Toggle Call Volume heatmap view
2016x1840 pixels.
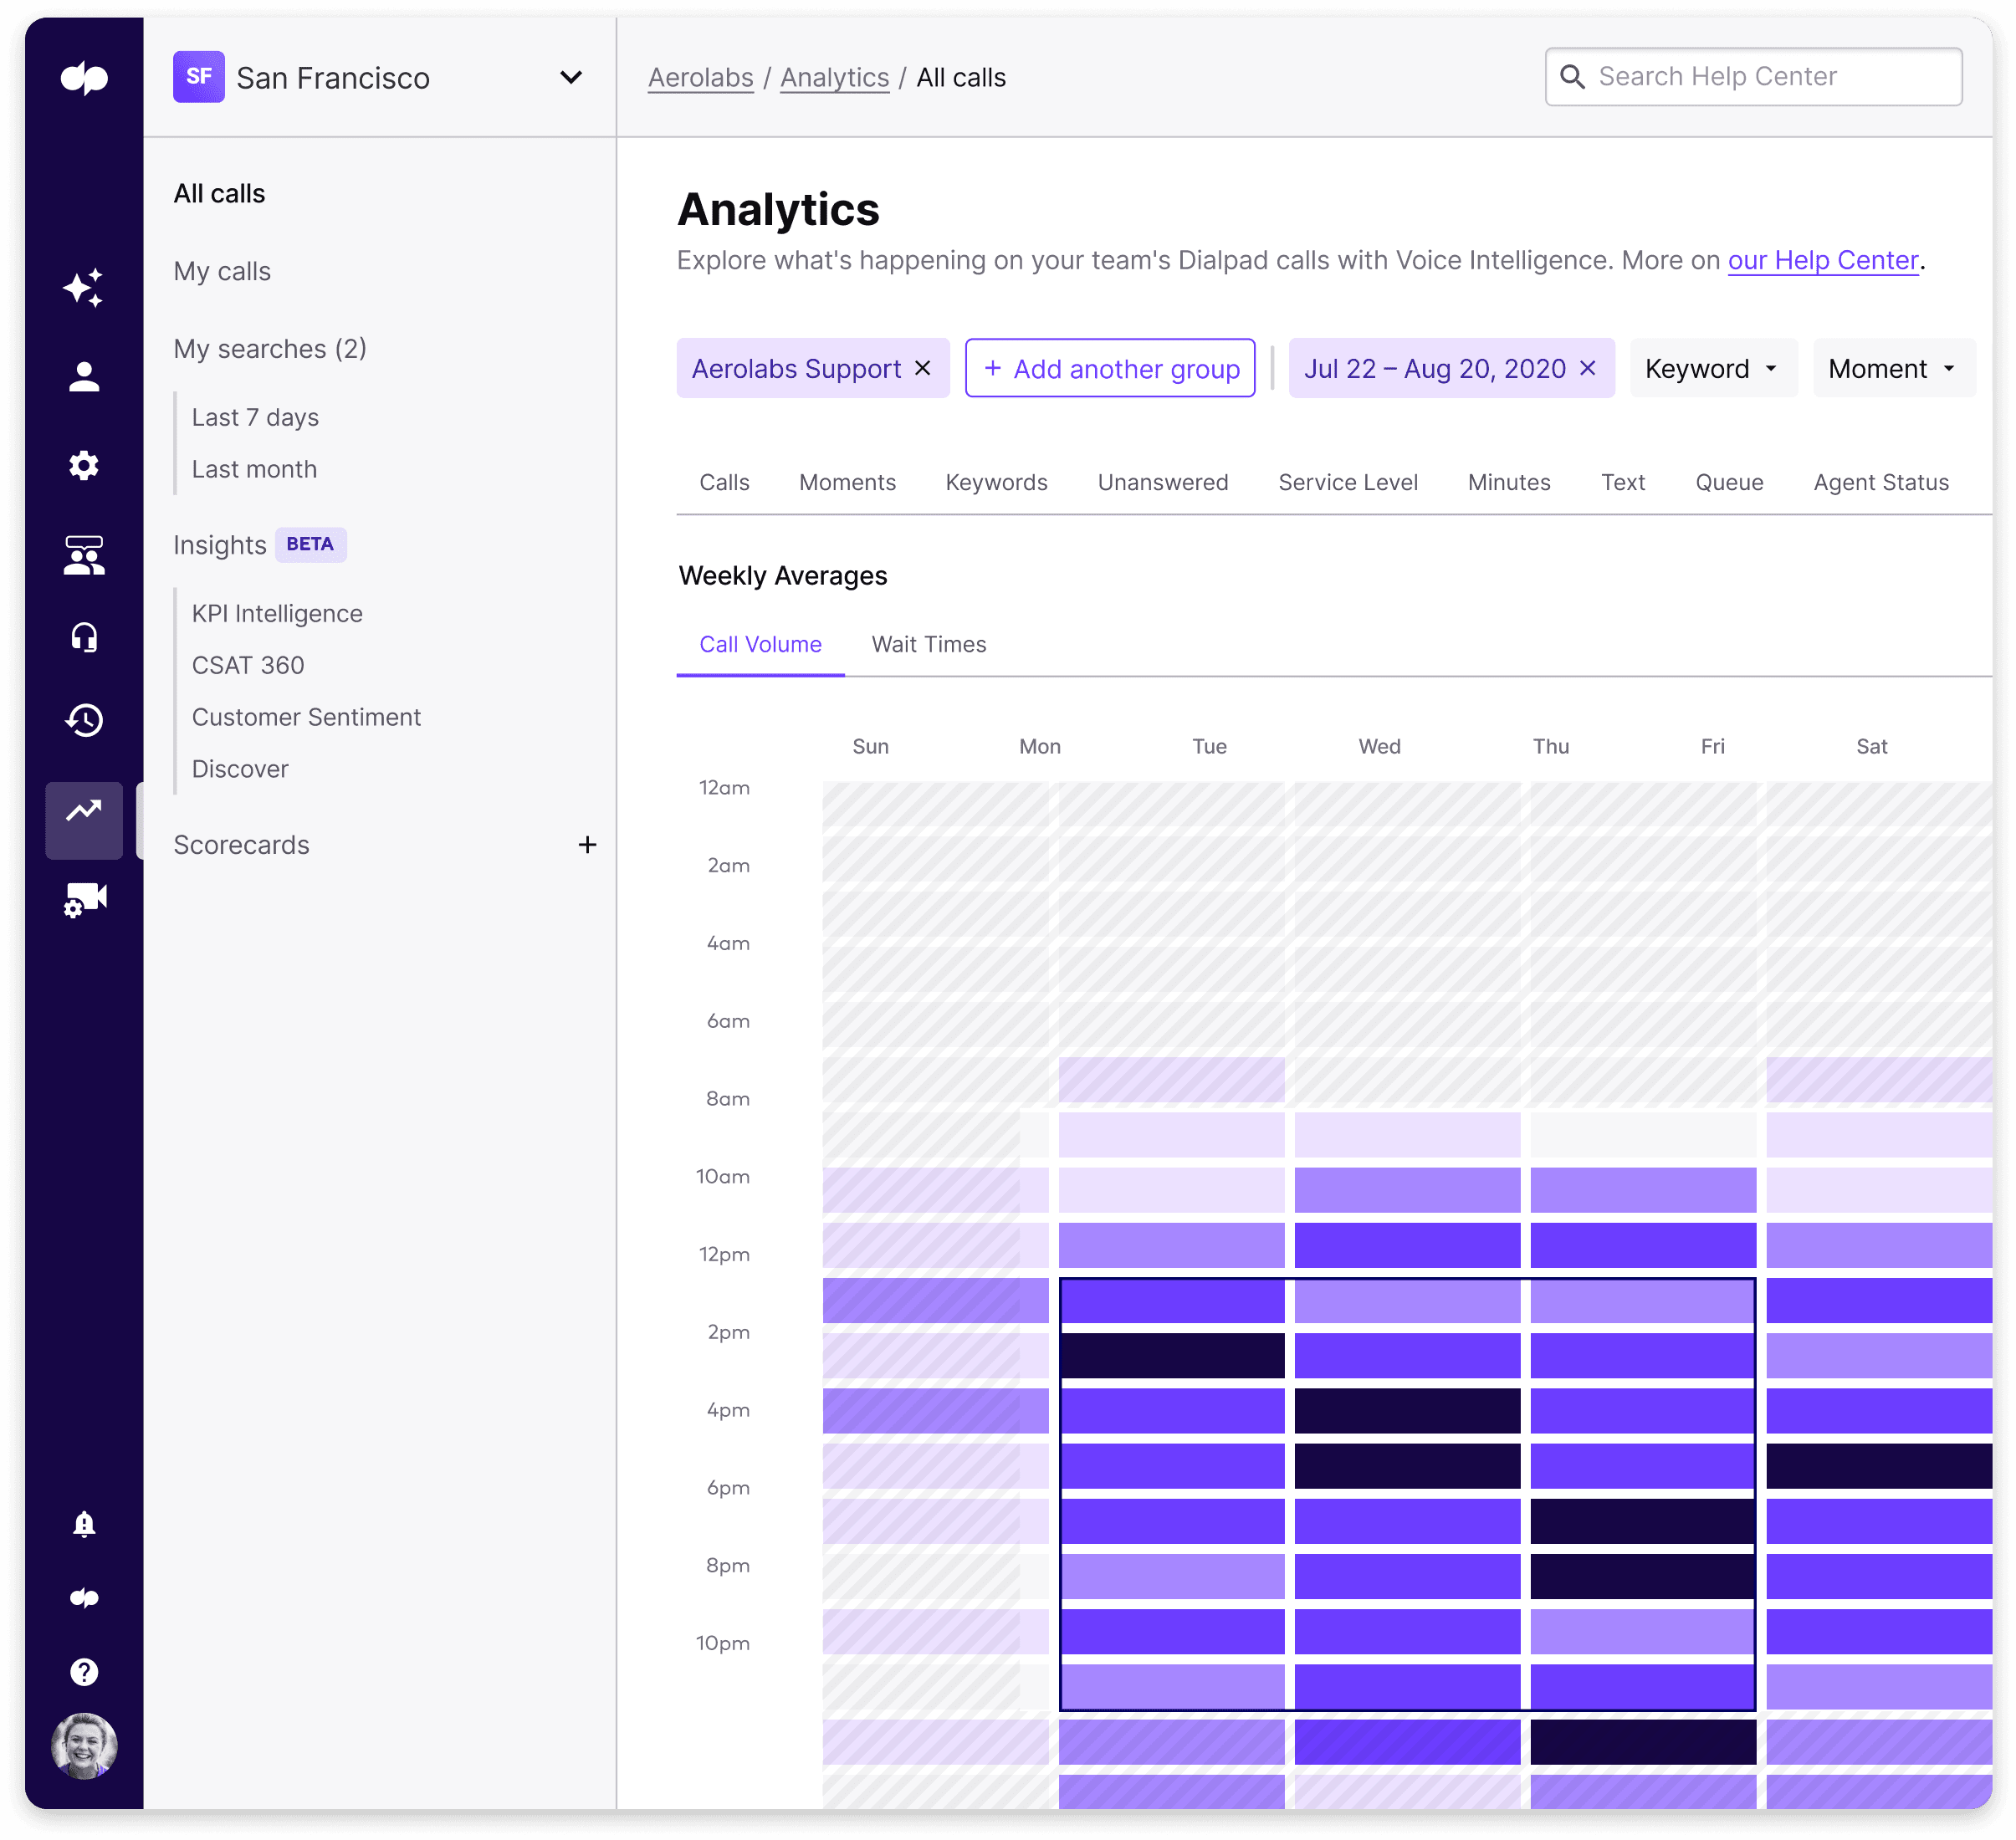click(x=759, y=644)
